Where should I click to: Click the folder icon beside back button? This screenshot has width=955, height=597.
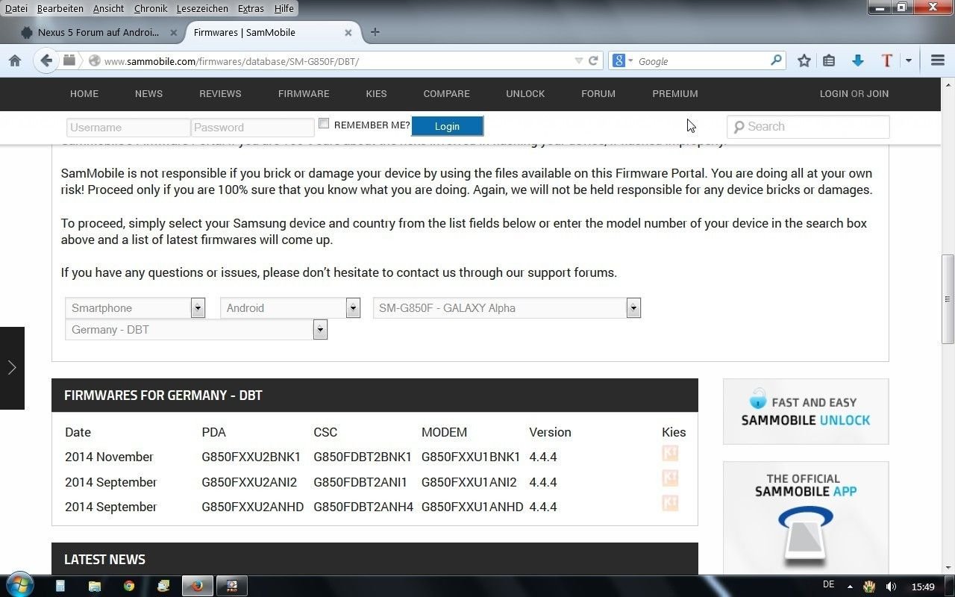click(x=69, y=60)
